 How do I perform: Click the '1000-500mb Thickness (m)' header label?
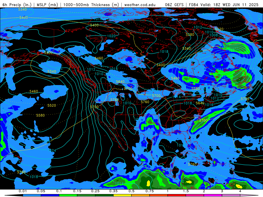[91, 5]
